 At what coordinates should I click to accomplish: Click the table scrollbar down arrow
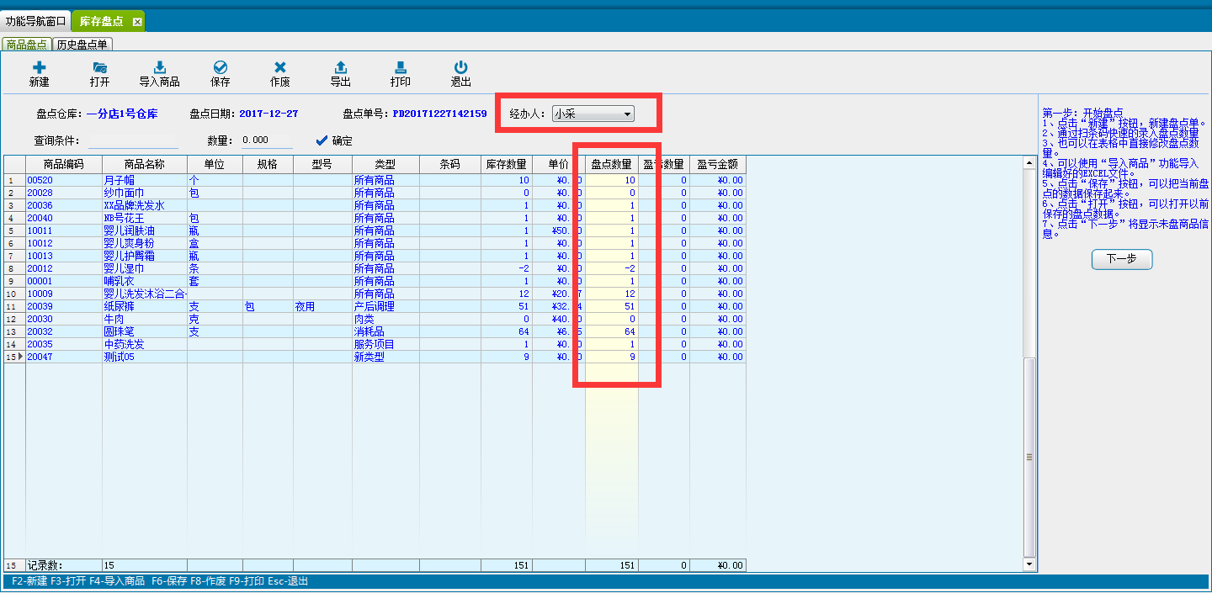(1029, 564)
